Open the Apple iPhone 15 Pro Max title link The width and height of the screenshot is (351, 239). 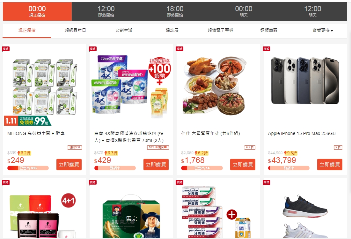coord(302,133)
